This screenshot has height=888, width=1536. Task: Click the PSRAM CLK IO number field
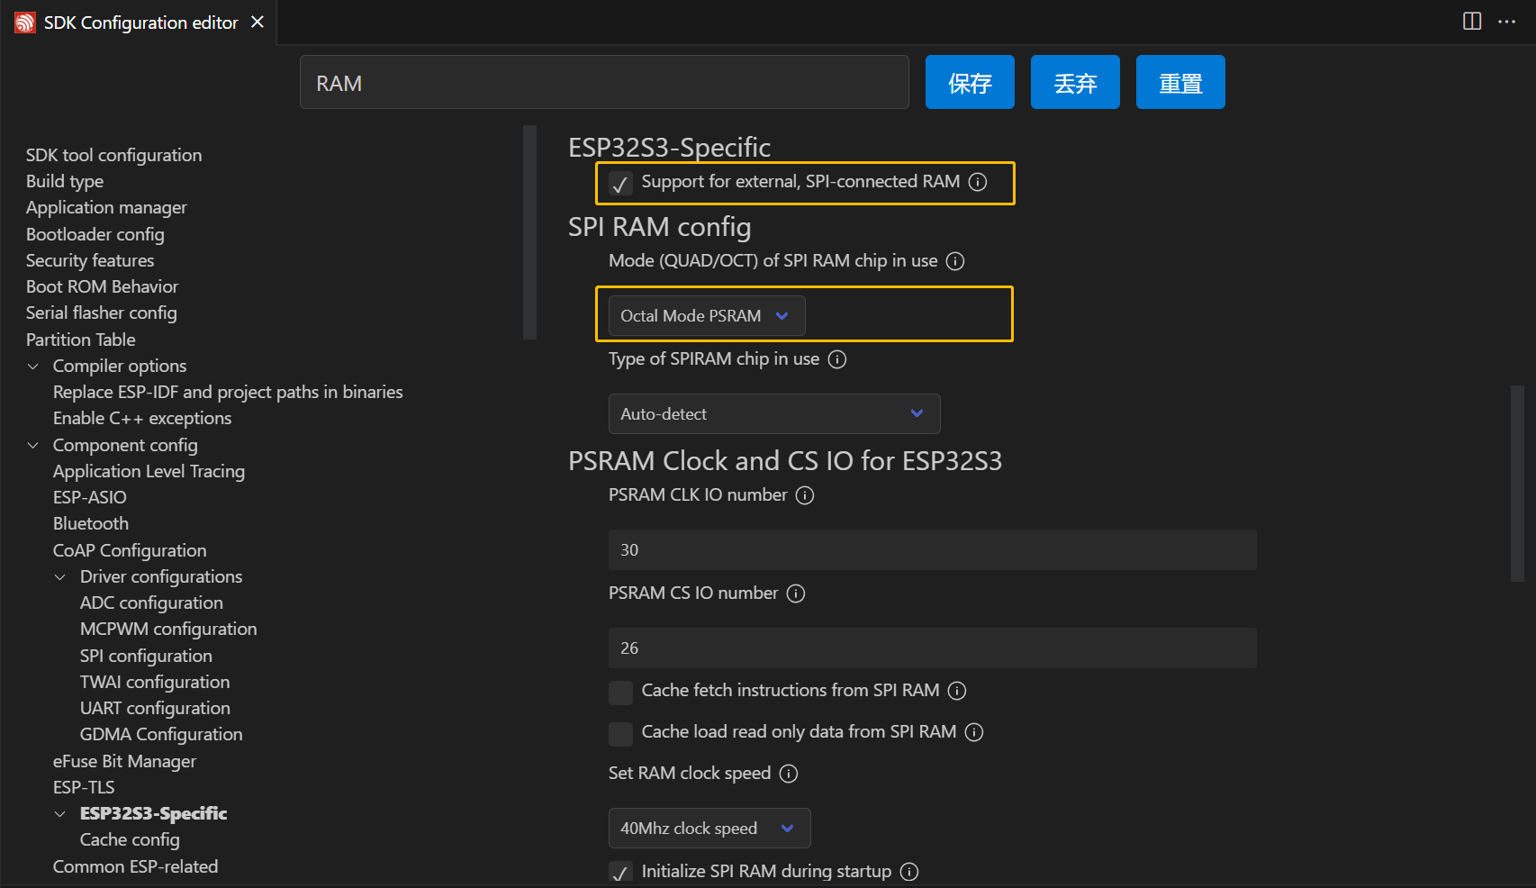point(933,550)
